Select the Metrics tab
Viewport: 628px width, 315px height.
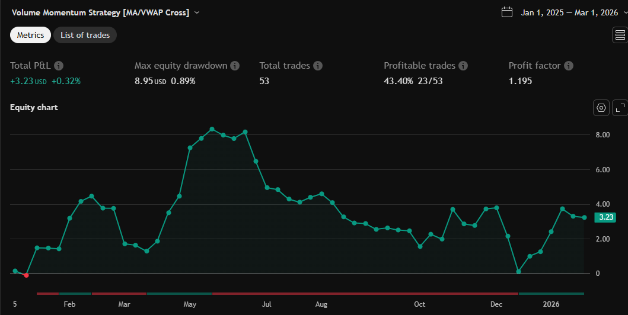(x=30, y=35)
